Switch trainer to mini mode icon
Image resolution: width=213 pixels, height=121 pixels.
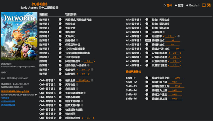click(x=204, y=5)
